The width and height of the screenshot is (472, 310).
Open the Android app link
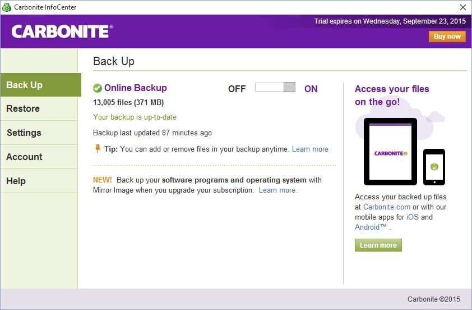pos(371,227)
